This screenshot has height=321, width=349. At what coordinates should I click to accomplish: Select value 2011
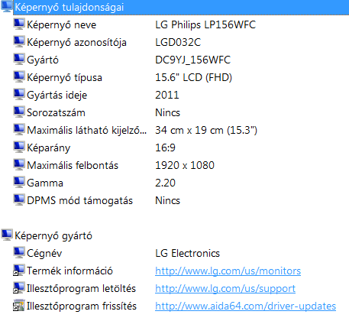tap(167, 95)
